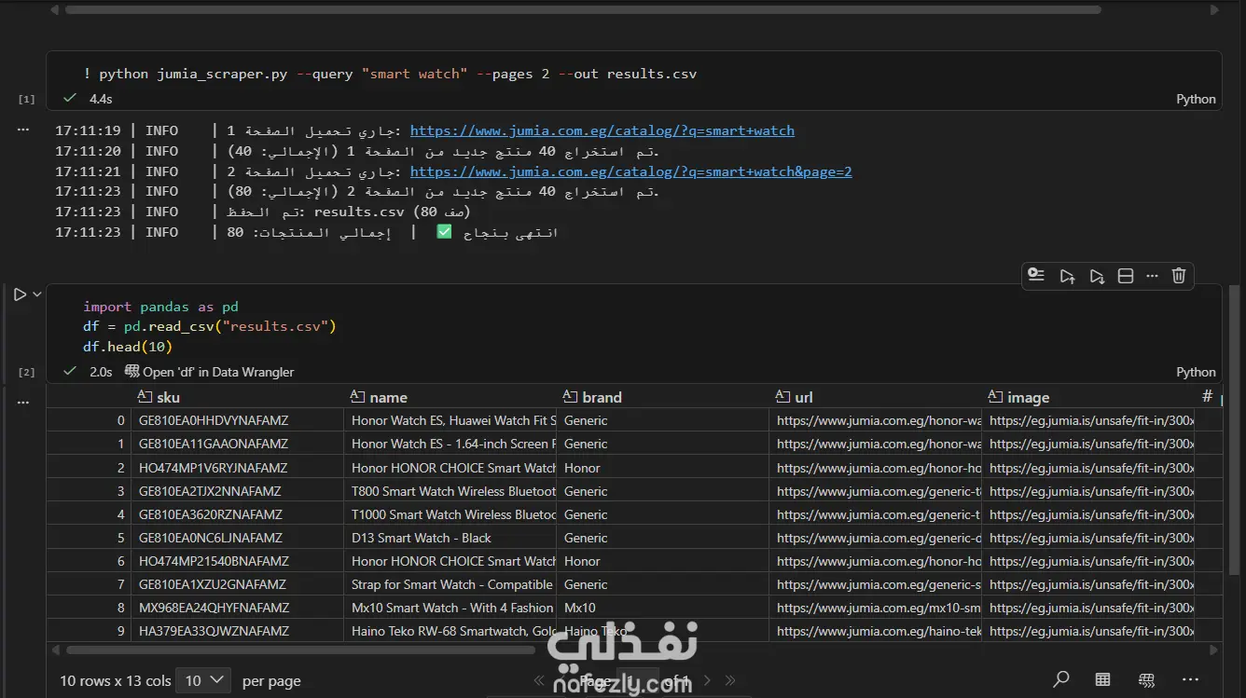Click name column text type icon
Viewport: 1246px width, 698px height.
[x=357, y=396]
